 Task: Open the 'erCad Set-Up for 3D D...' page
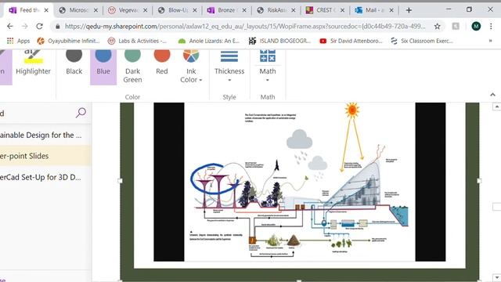pos(45,177)
